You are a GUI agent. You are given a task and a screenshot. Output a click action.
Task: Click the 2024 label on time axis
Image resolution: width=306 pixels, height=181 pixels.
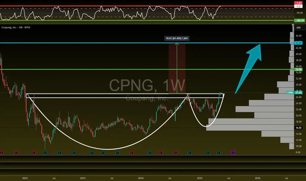141,178
